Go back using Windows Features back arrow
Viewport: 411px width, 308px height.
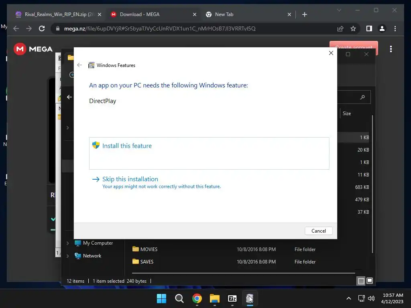click(x=79, y=65)
